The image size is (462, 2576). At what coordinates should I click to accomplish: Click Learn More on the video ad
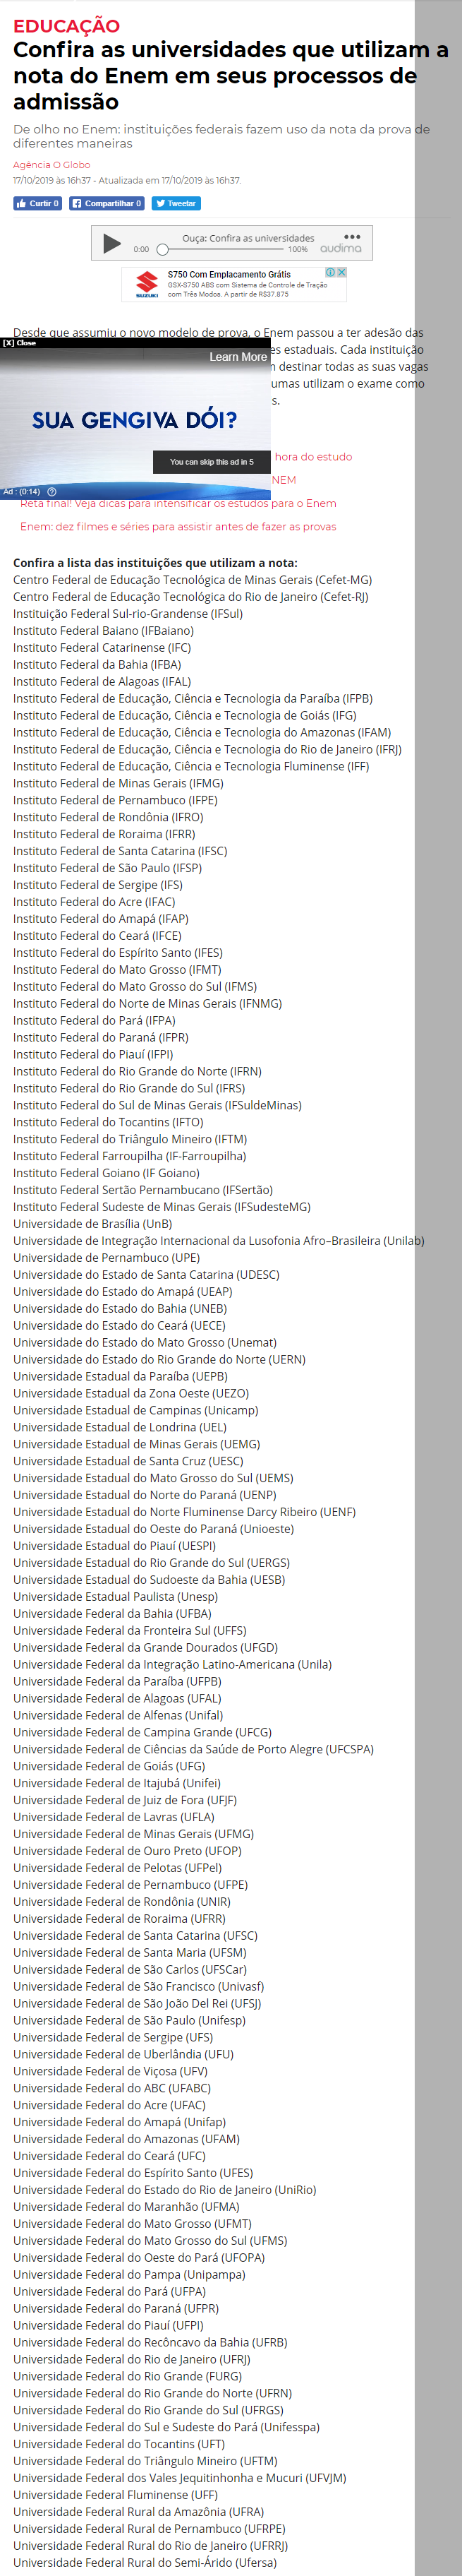tap(238, 357)
